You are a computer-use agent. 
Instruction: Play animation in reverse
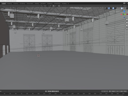(x=52, y=91)
